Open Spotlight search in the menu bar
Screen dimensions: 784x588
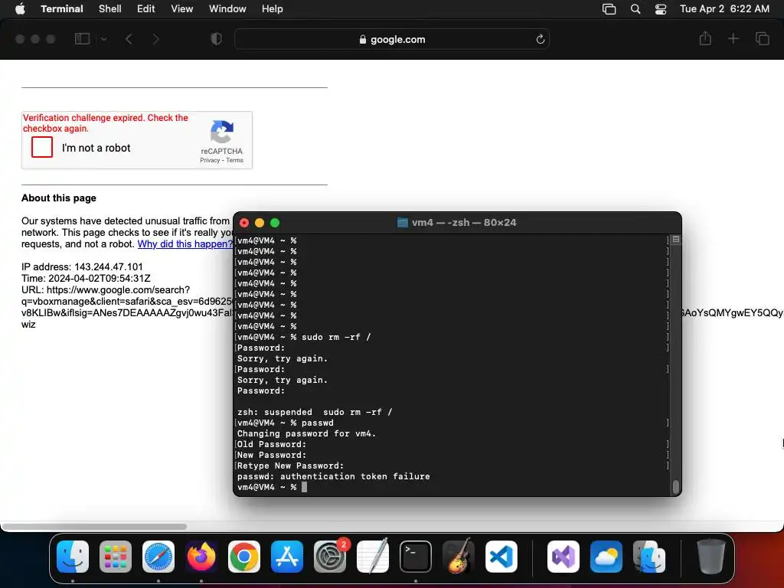click(x=635, y=9)
